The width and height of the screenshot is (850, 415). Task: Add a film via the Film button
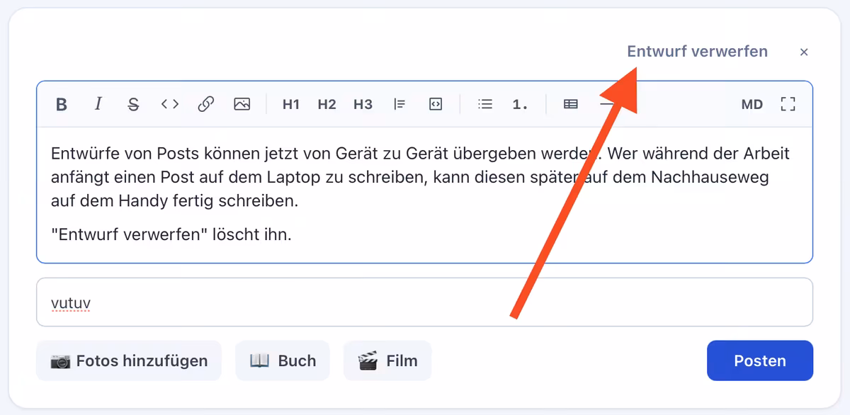point(387,360)
